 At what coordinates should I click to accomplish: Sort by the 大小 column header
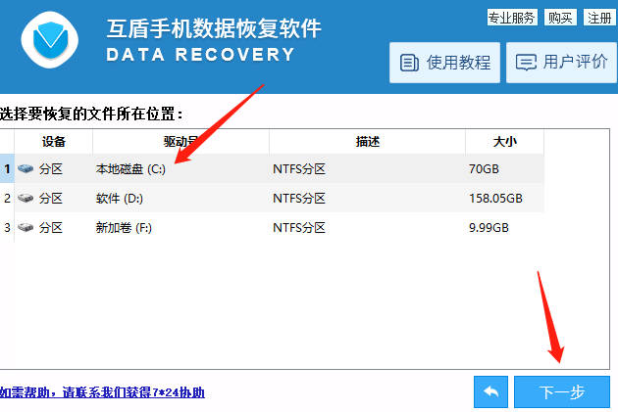point(504,142)
